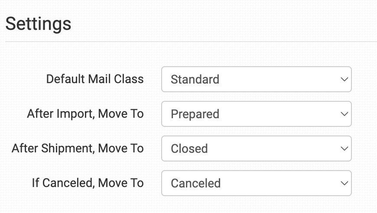Viewport: 377px width, 213px height.
Task: Click the selected value "Standard"
Action: point(195,80)
